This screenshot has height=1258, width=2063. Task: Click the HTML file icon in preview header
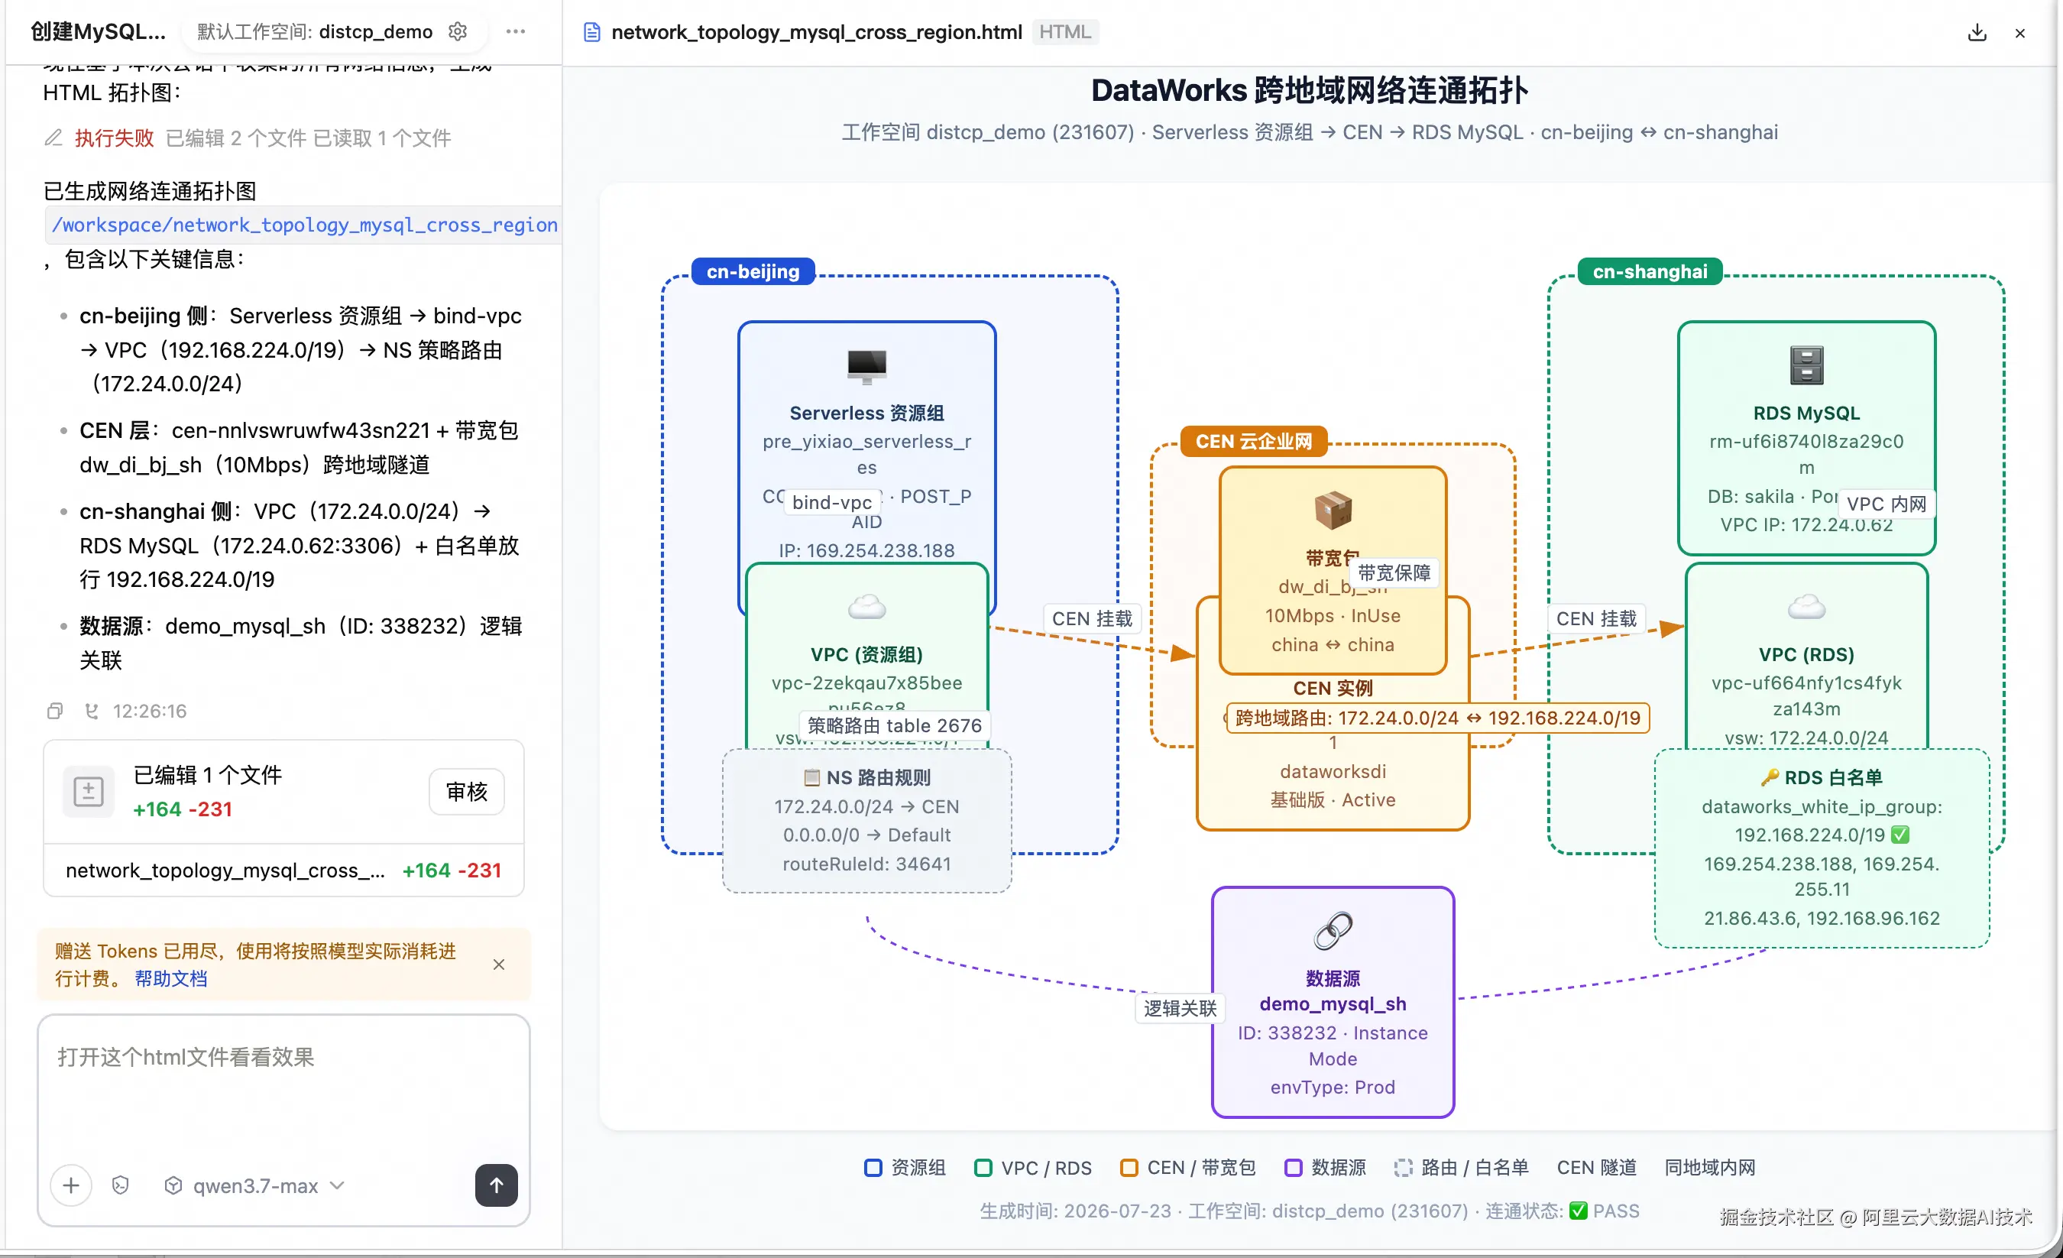(592, 32)
